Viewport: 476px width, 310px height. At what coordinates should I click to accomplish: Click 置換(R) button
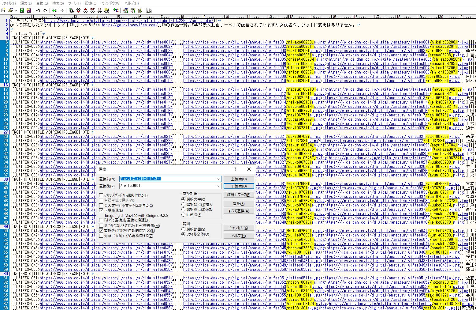pyautogui.click(x=239, y=204)
